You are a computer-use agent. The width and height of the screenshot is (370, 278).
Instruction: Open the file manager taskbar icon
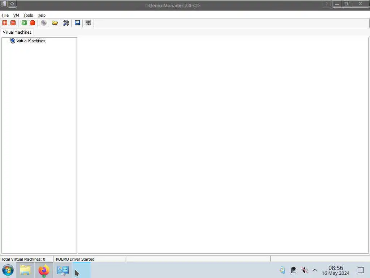pyautogui.click(x=25, y=270)
